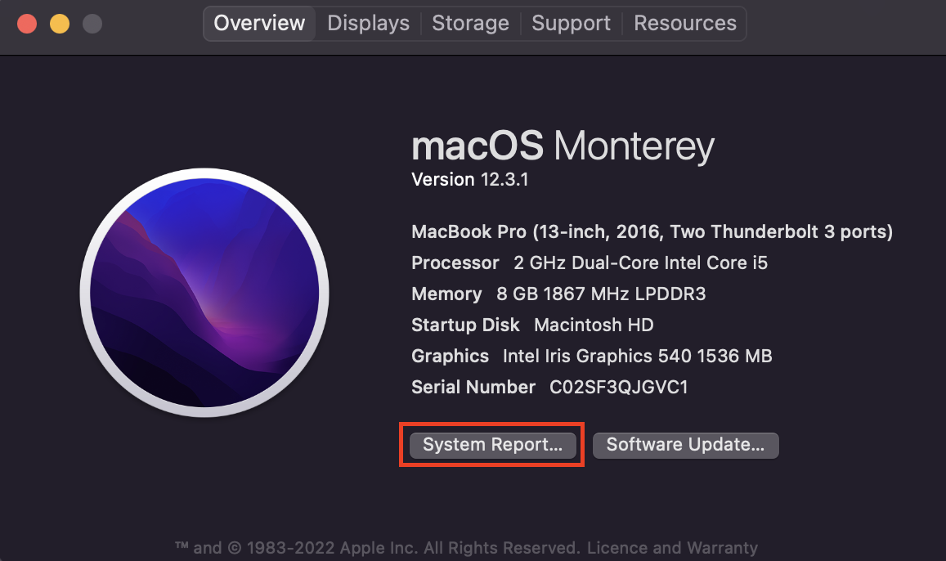Click the Version 12.3.1 text
This screenshot has height=561, width=946.
coord(471,179)
